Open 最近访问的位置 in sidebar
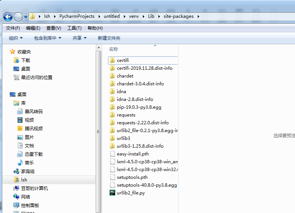 tap(33, 77)
